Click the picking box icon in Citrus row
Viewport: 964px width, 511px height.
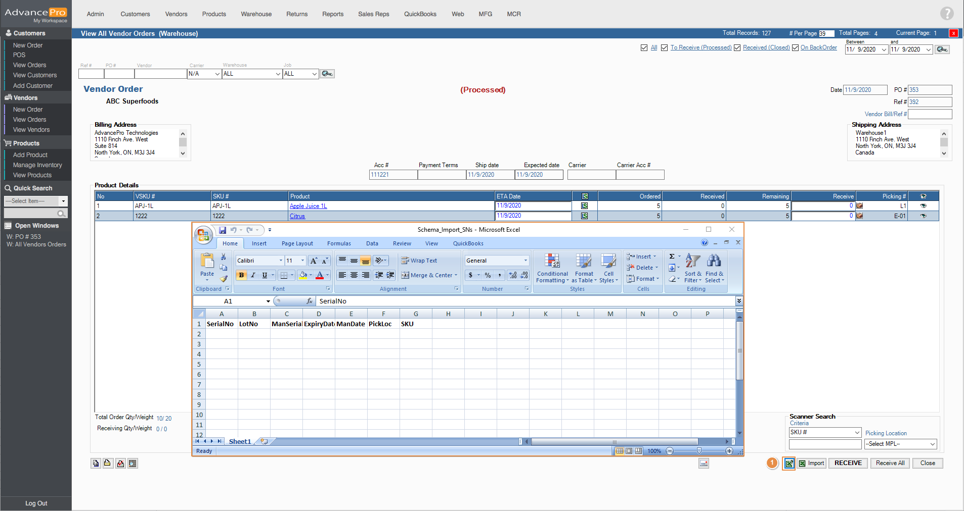[x=859, y=216]
